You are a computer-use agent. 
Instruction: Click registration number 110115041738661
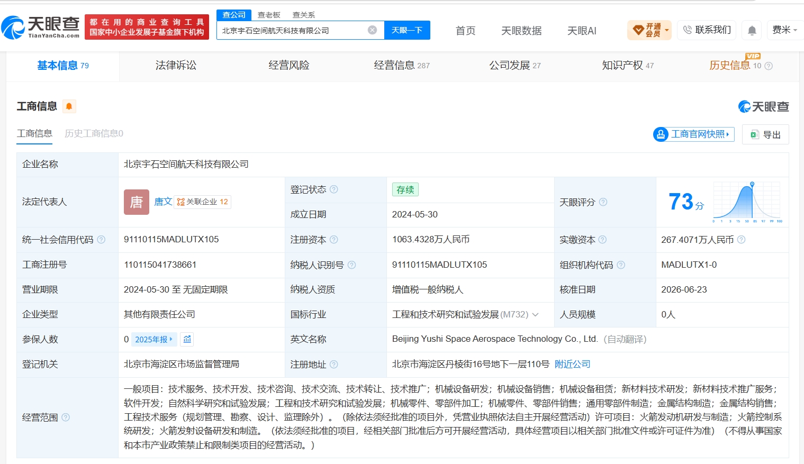point(160,265)
